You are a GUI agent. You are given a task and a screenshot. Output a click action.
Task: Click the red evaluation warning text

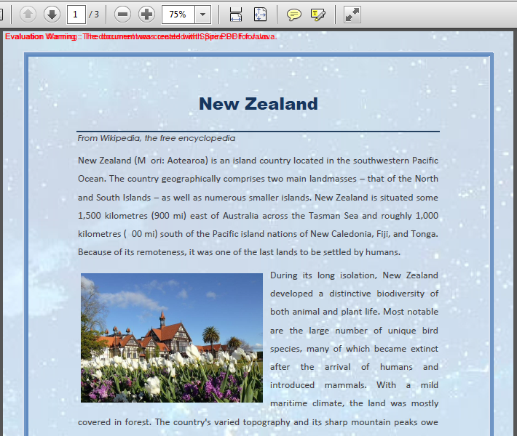coord(140,36)
